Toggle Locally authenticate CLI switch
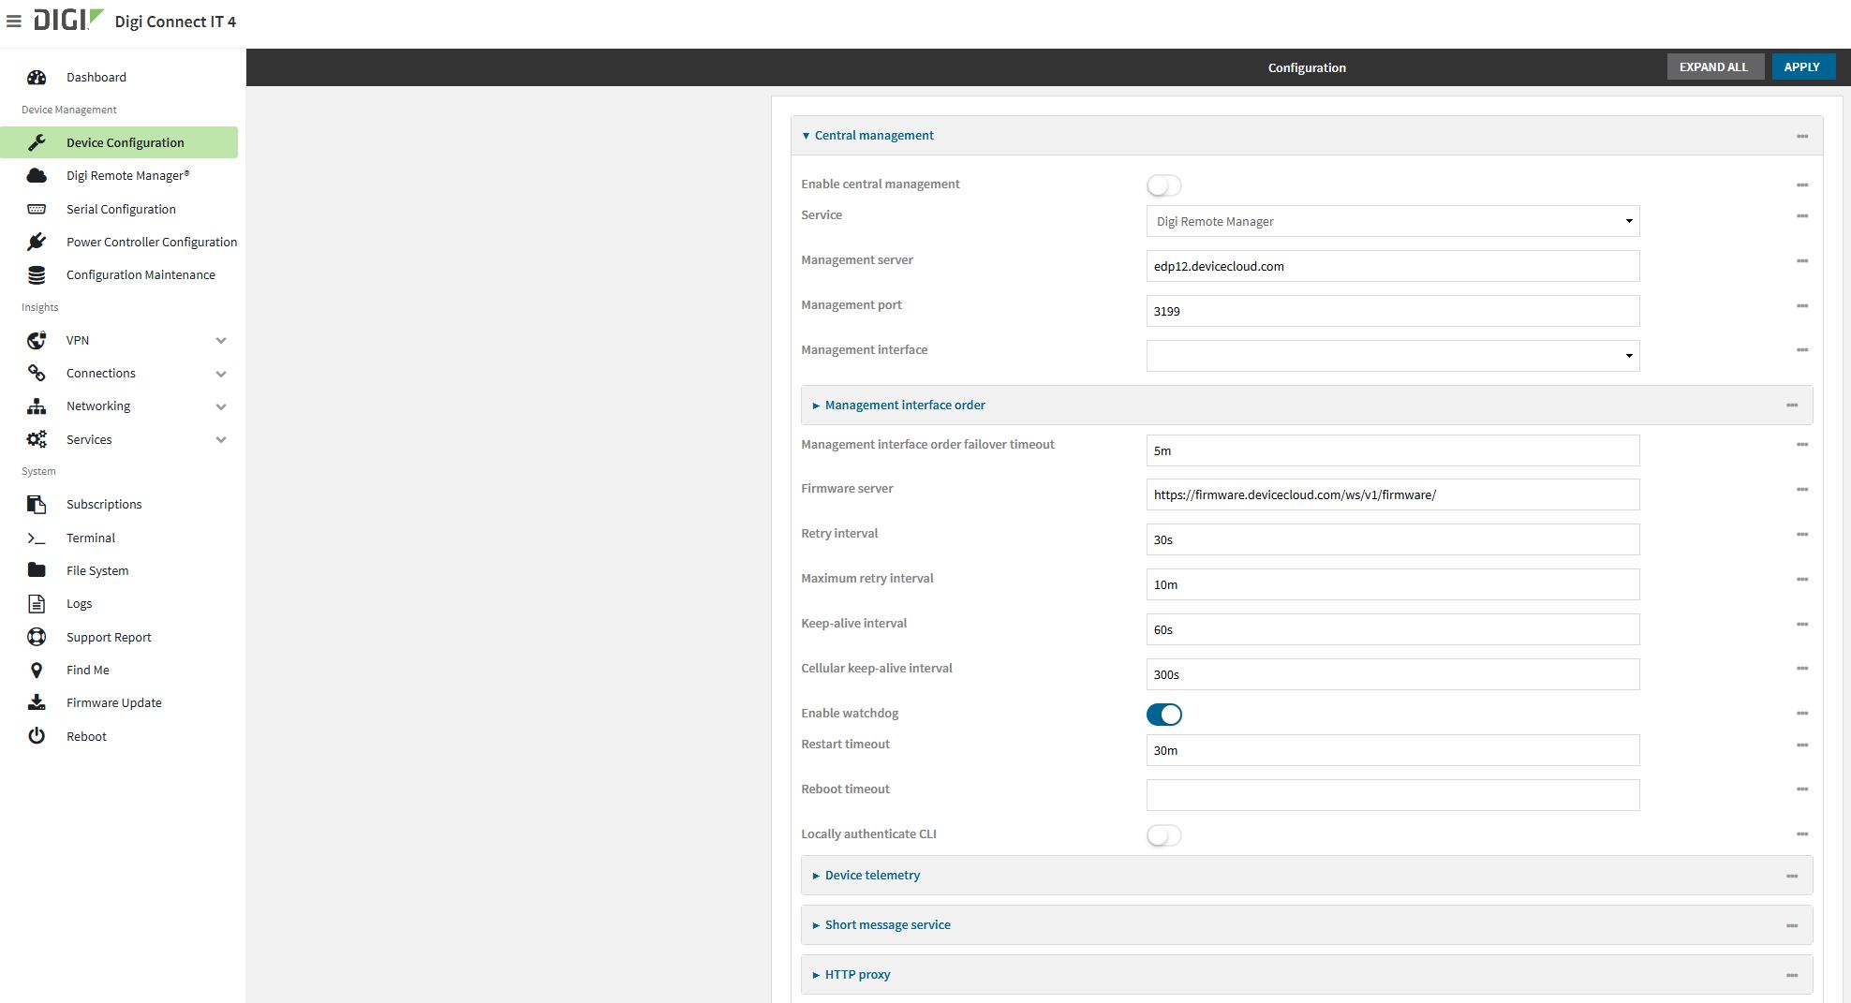Screen dimensions: 1851x1003 (x=1163, y=835)
